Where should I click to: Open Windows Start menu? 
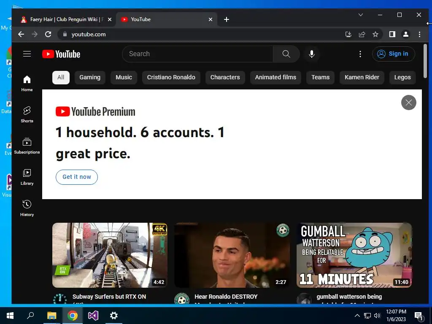click(x=10, y=316)
